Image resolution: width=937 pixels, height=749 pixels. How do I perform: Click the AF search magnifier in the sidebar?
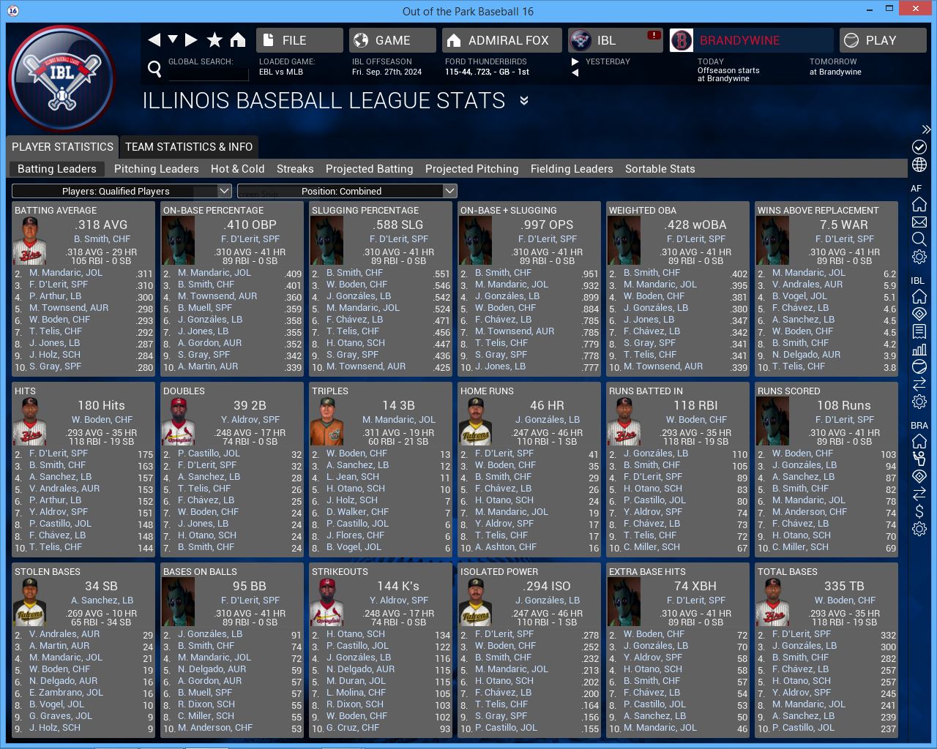coord(919,239)
